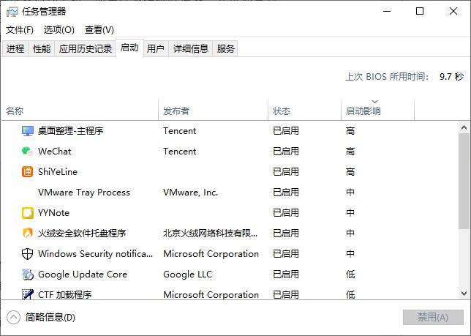Collapse to 简略信息 view with the chevron
This screenshot has width=471, height=336.
(x=13, y=317)
